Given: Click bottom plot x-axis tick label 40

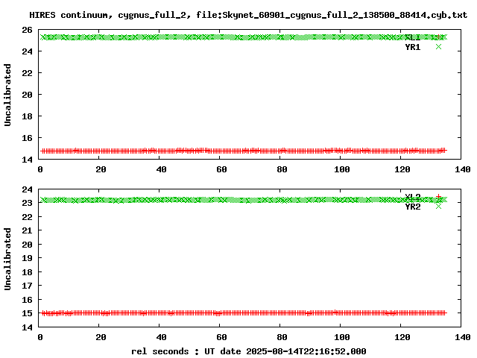Looking at the screenshot, I should click(x=161, y=337).
